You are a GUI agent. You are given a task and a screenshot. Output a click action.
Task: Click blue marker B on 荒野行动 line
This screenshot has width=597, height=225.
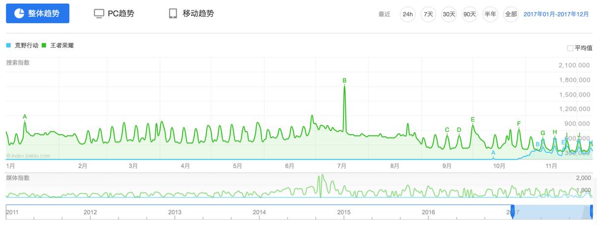tap(538, 144)
